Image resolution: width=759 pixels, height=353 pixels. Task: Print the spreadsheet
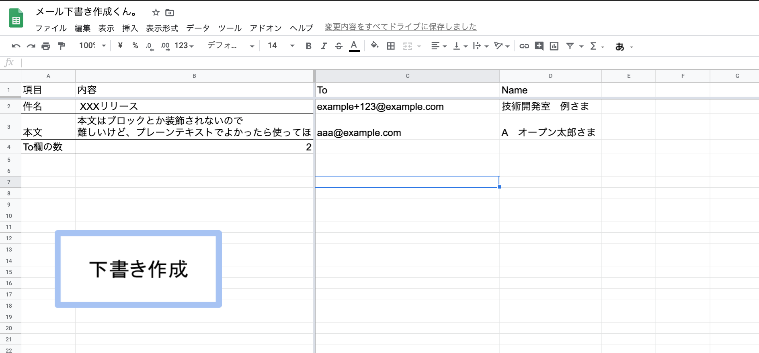tap(46, 46)
